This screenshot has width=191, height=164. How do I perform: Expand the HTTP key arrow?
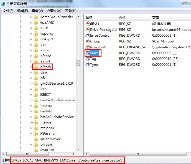(31, 28)
